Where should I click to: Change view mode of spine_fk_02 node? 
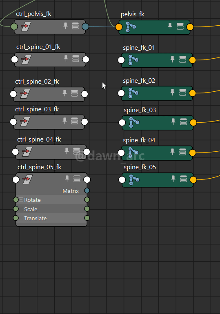[182, 93]
